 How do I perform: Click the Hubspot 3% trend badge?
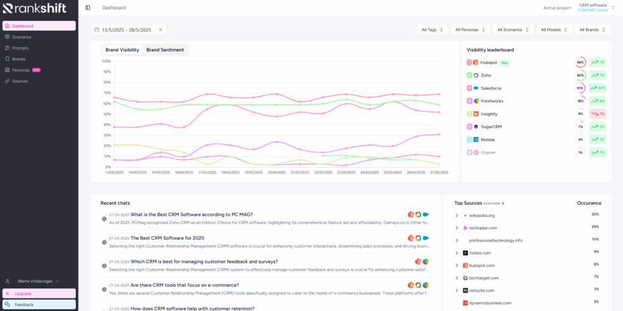[597, 63]
